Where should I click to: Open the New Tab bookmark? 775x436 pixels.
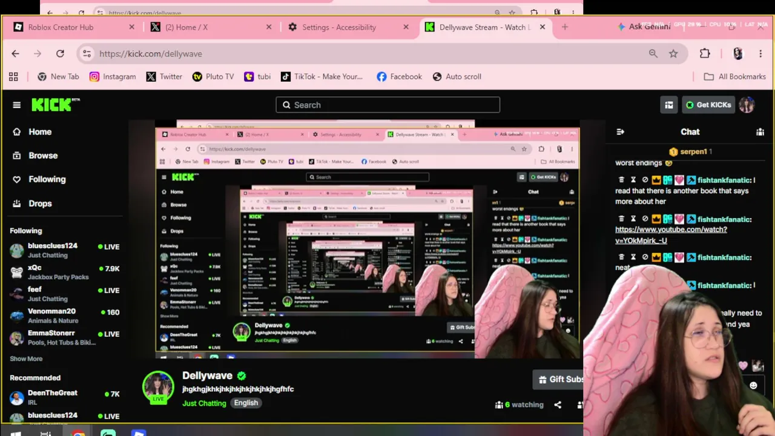coord(58,76)
